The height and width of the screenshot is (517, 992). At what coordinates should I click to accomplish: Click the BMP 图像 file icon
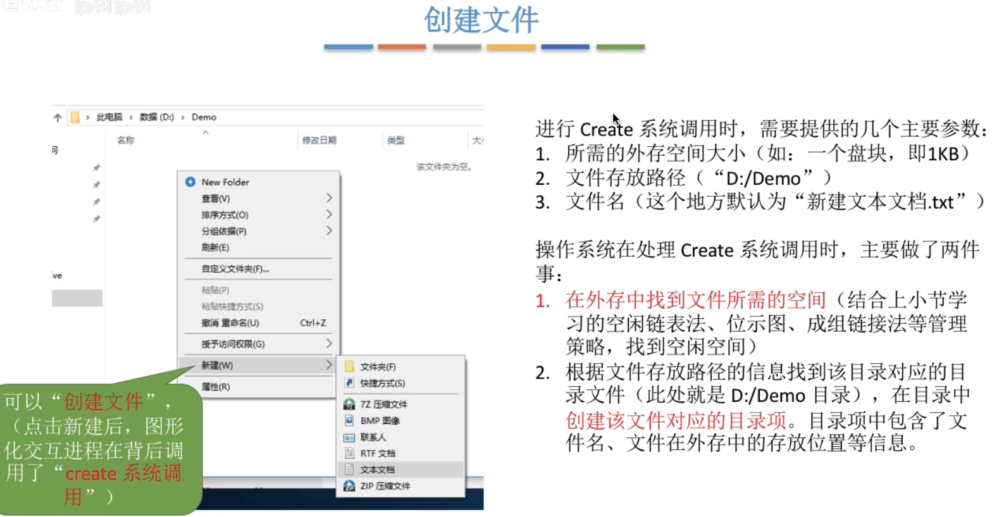(349, 421)
